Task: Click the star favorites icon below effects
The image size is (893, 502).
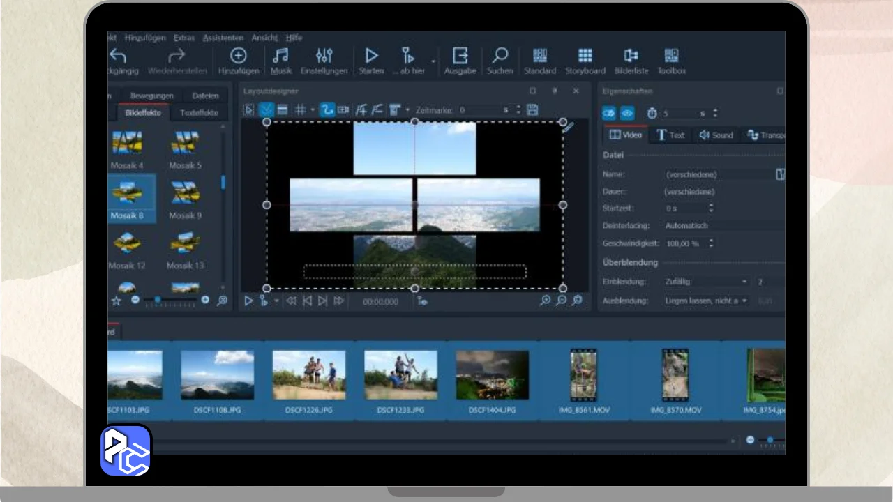Action: pyautogui.click(x=117, y=301)
